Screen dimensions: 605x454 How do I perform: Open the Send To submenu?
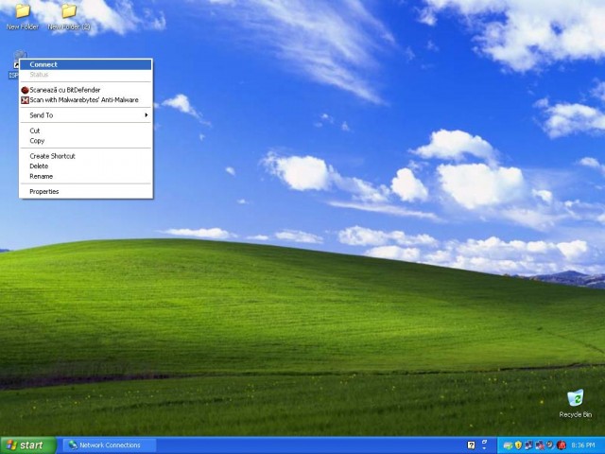[86, 115]
